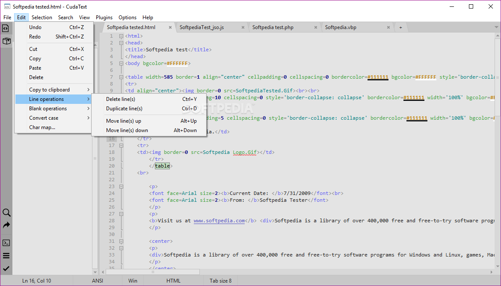The height and width of the screenshot is (286, 501).
Task: Open the Search menu
Action: [x=65, y=18]
